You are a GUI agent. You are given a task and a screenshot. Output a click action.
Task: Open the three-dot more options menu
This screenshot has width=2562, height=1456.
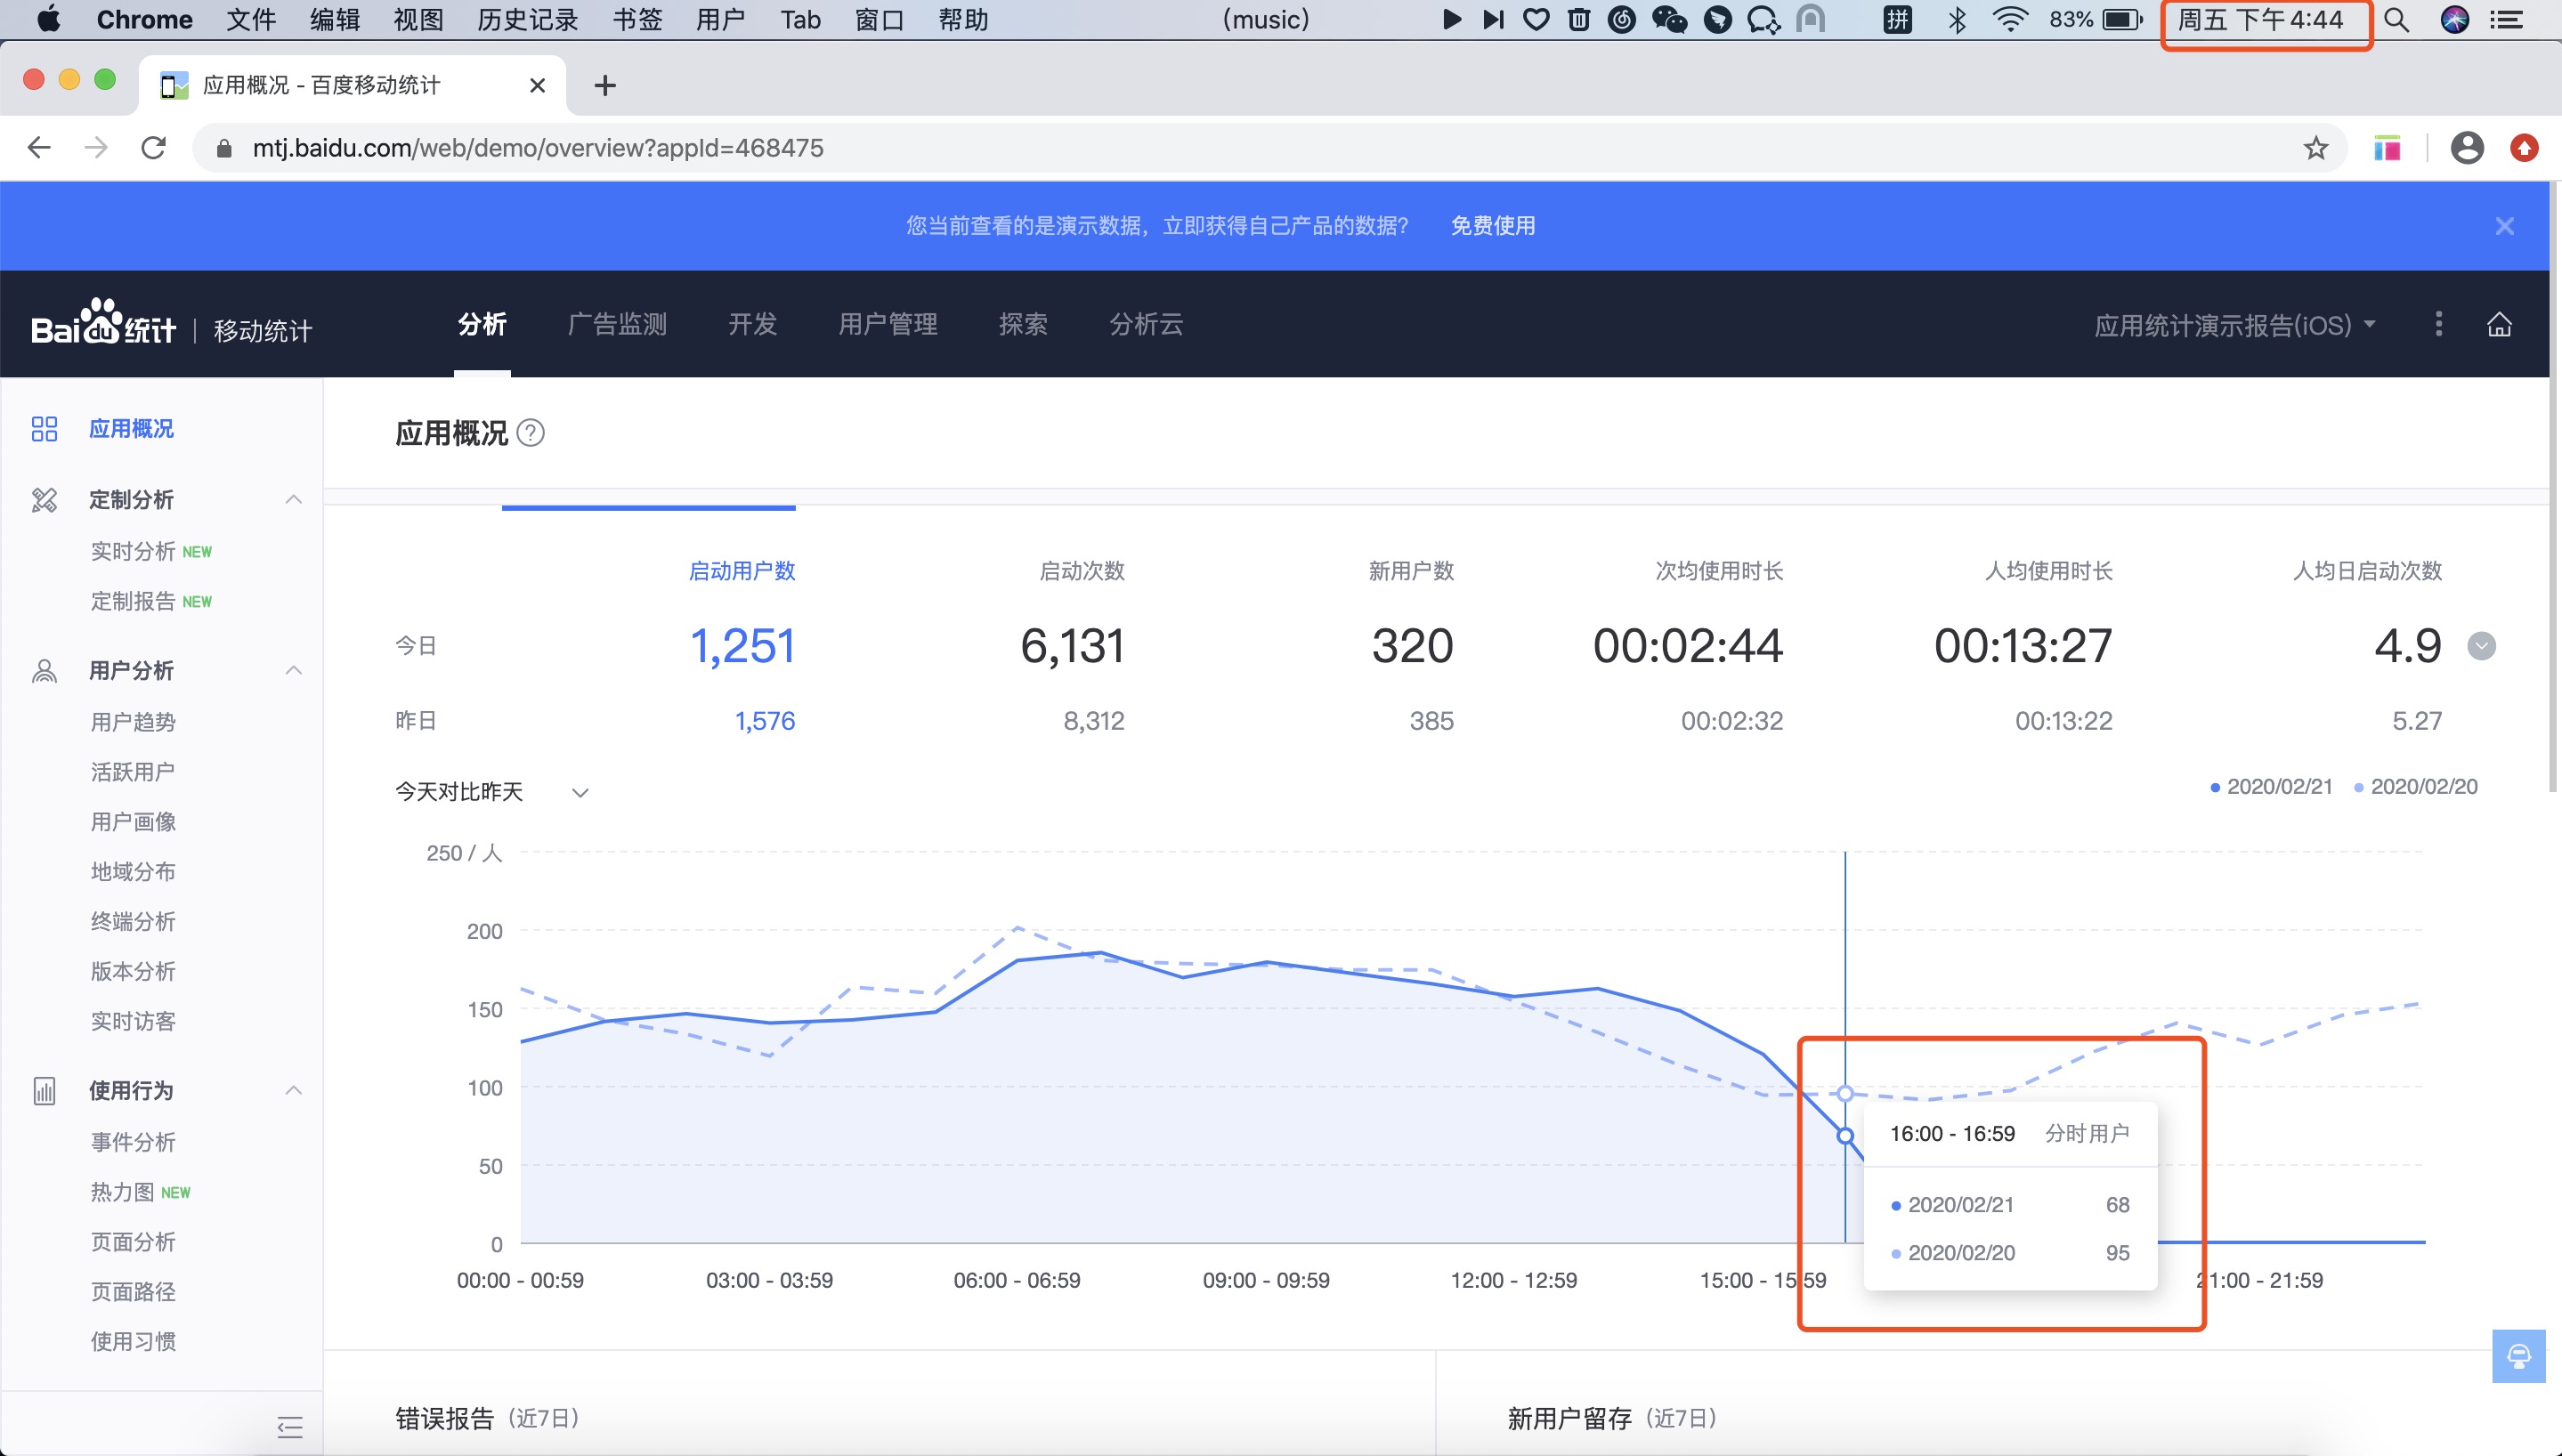[2438, 324]
